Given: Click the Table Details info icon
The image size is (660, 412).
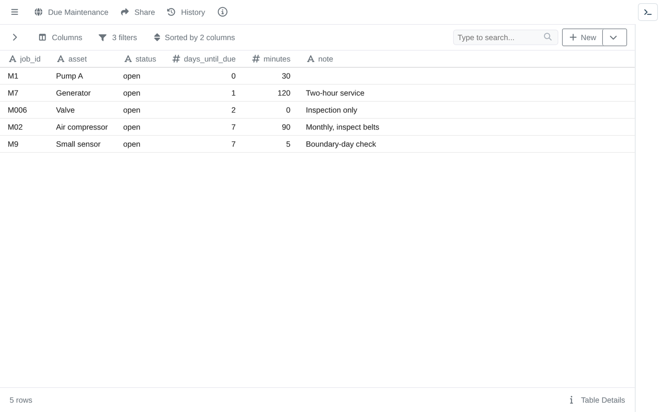Looking at the screenshot, I should [x=571, y=400].
